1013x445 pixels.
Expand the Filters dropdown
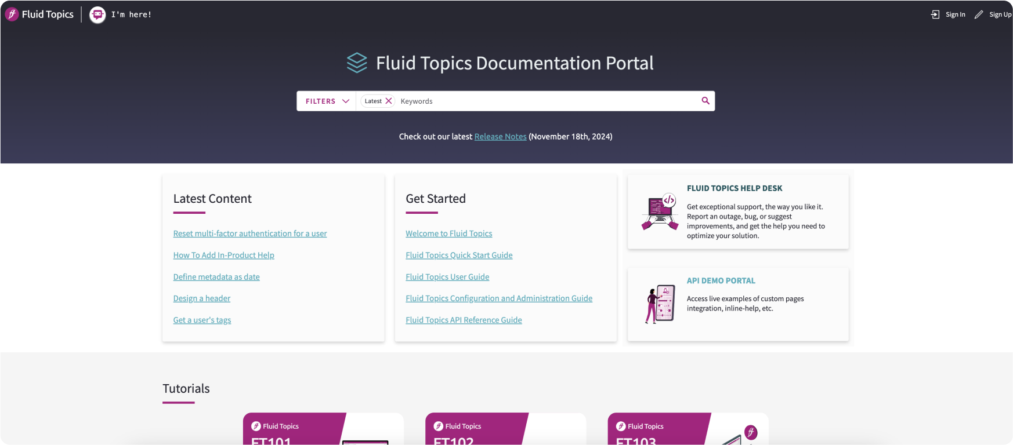coord(327,101)
